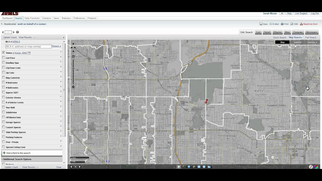This screenshot has width=322, height=181.
Task: Switch to Satellite map view
Action: [297, 42]
